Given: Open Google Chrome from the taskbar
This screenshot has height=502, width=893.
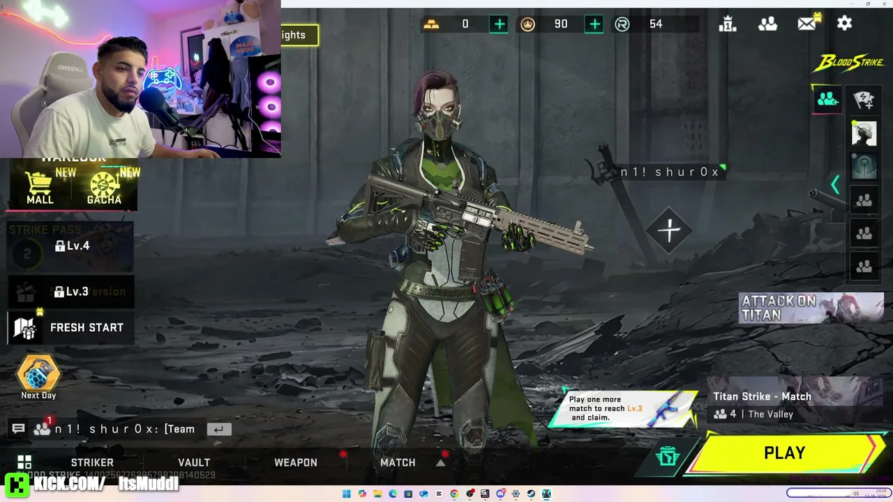Looking at the screenshot, I should tap(454, 494).
